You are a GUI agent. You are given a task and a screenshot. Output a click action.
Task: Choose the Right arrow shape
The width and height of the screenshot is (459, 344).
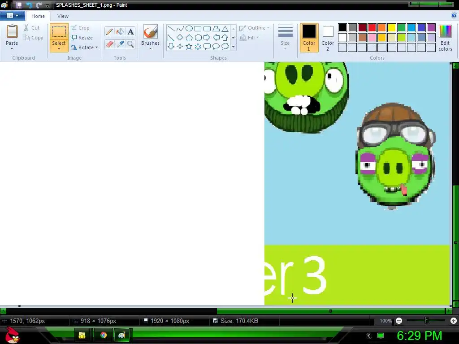[x=207, y=38]
